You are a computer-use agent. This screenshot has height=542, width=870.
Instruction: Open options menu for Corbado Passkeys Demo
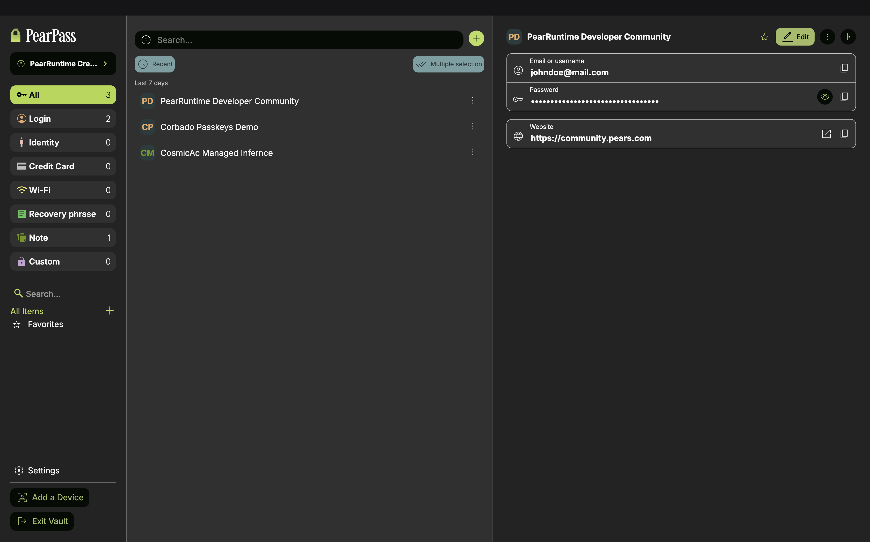(472, 126)
